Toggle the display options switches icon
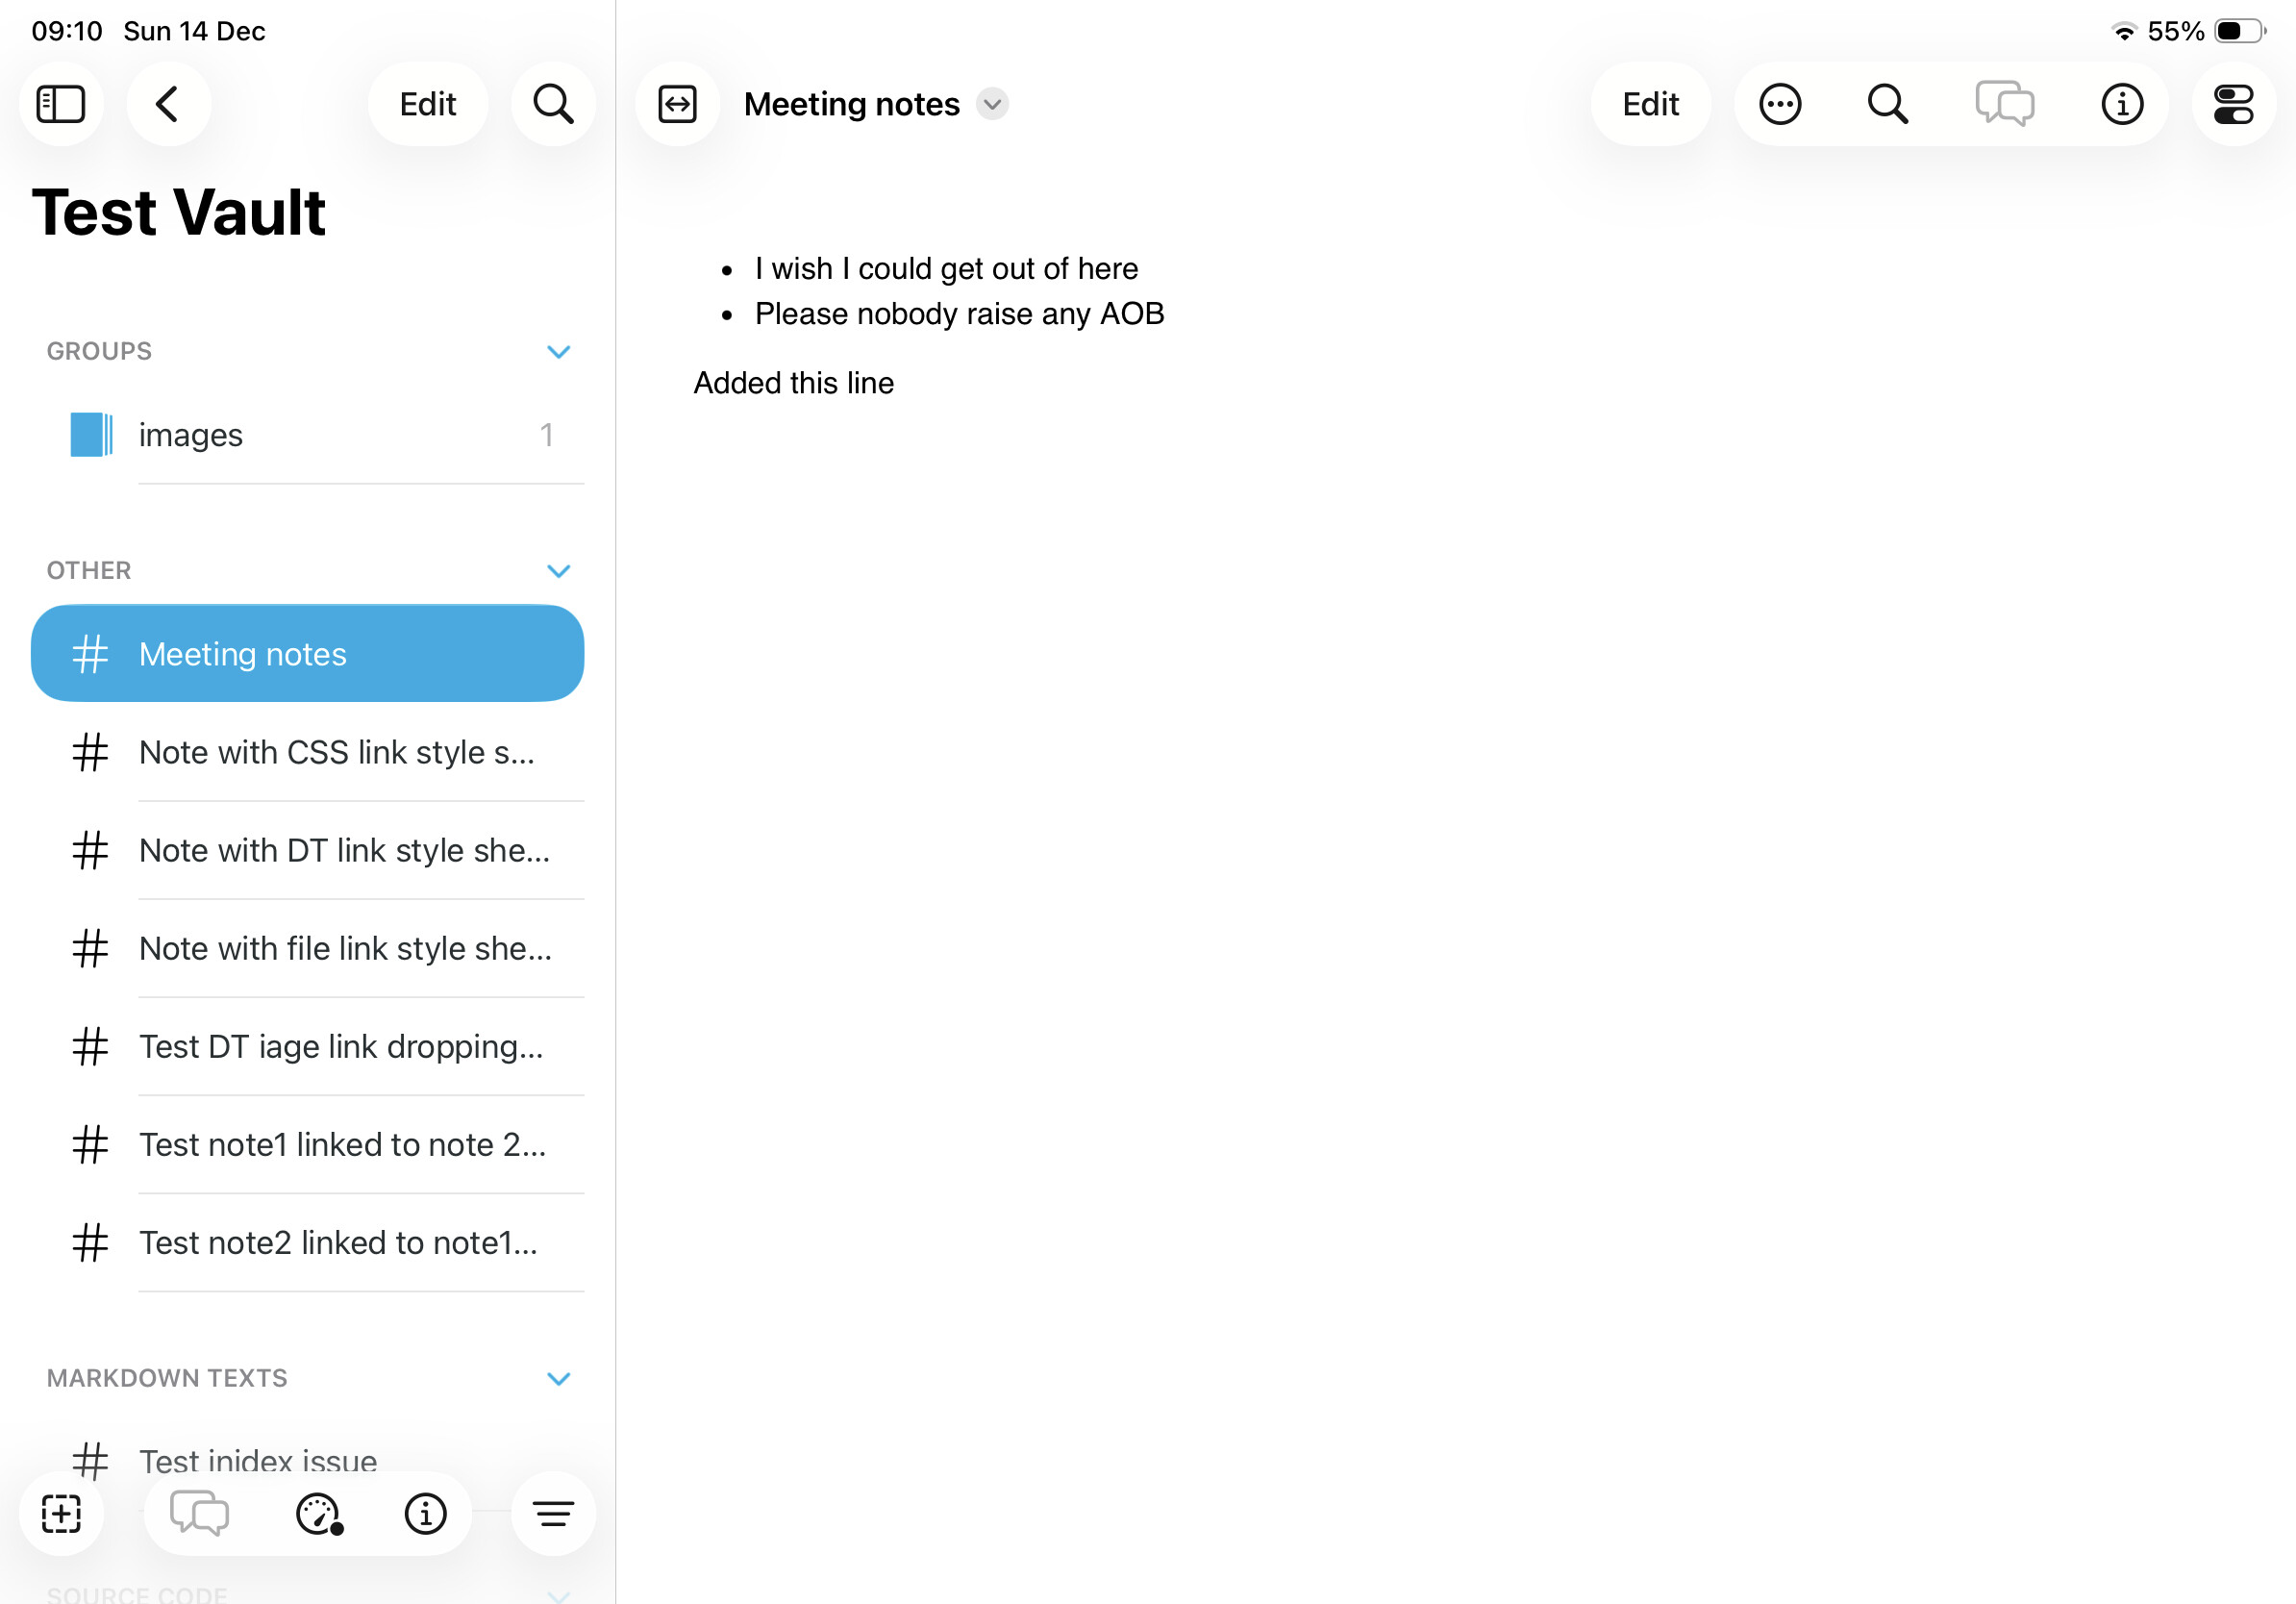This screenshot has width=2296, height=1604. pos(2233,104)
